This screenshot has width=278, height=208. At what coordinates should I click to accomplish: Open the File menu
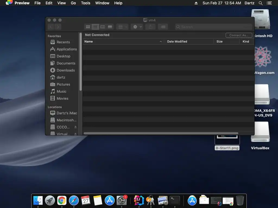[x=37, y=3]
